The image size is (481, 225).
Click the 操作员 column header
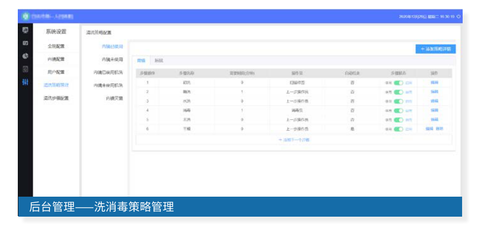(297, 73)
